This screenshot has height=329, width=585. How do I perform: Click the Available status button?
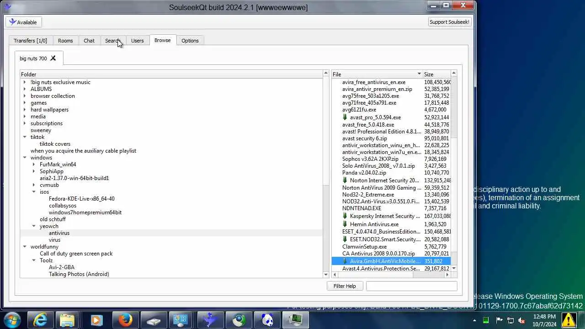(x=23, y=22)
